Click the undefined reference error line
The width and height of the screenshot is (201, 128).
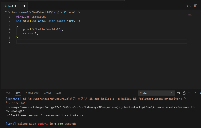(x=100, y=109)
